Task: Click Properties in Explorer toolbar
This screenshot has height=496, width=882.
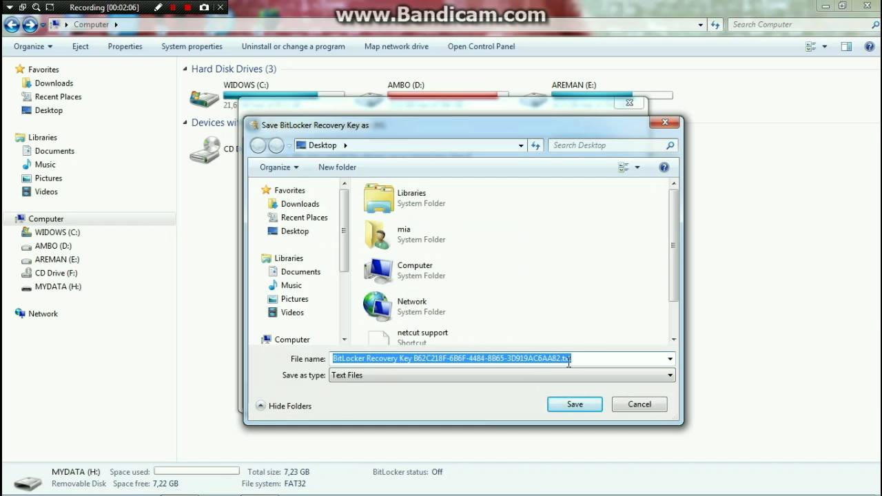Action: point(125,46)
